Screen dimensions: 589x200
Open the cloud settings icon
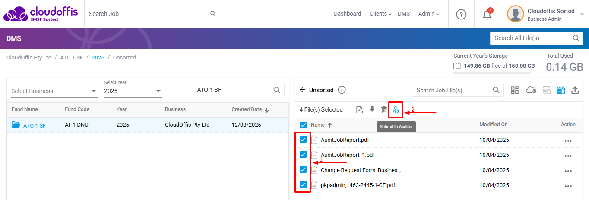(x=531, y=90)
